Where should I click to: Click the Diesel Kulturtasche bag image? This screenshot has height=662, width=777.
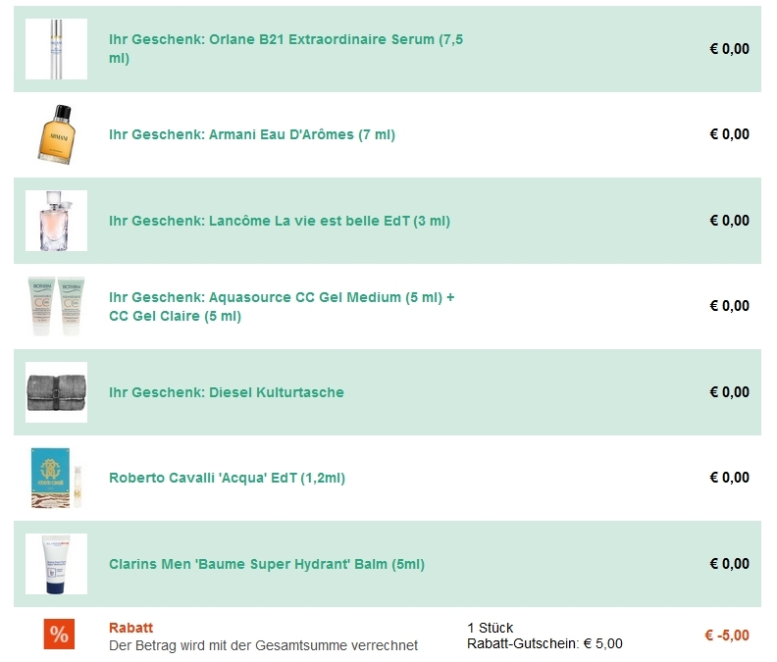56,392
